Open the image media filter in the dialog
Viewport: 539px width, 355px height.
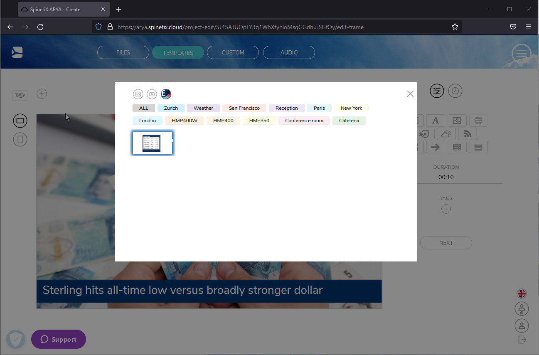[x=138, y=94]
